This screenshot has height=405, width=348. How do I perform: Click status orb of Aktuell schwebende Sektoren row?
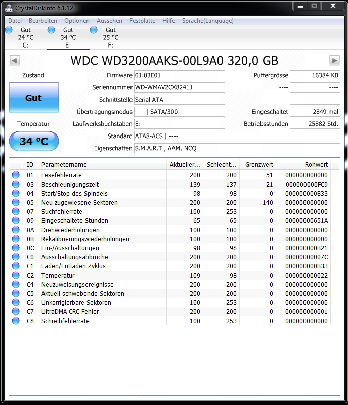coord(16,293)
